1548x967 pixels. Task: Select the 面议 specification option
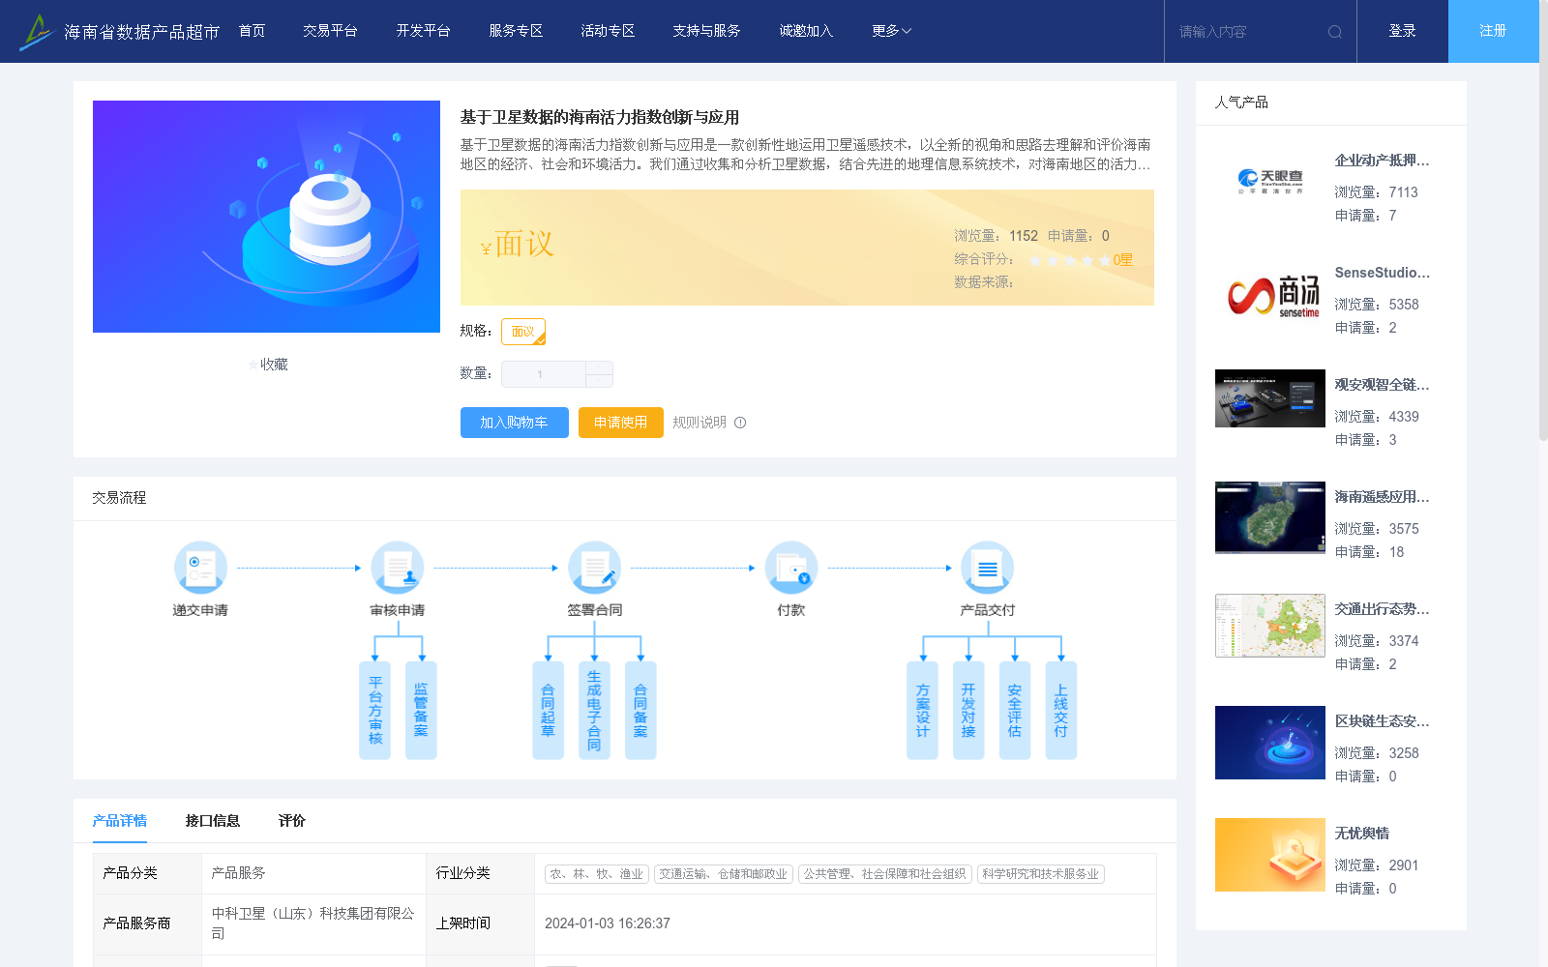click(x=523, y=332)
